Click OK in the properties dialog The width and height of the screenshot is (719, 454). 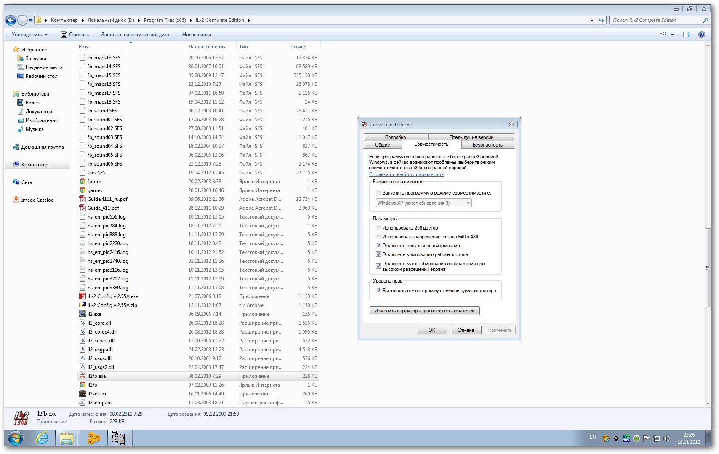click(432, 330)
